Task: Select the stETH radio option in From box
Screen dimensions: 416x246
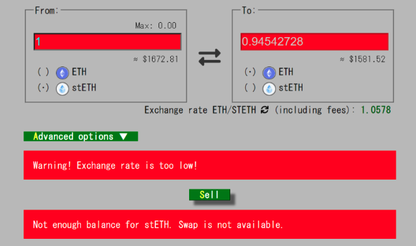Action: (x=43, y=88)
